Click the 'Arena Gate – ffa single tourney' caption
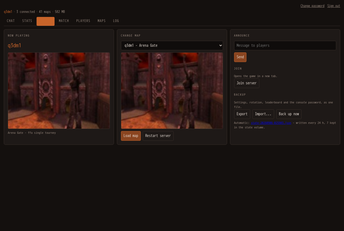The height and width of the screenshot is (231, 344). [x=32, y=133]
